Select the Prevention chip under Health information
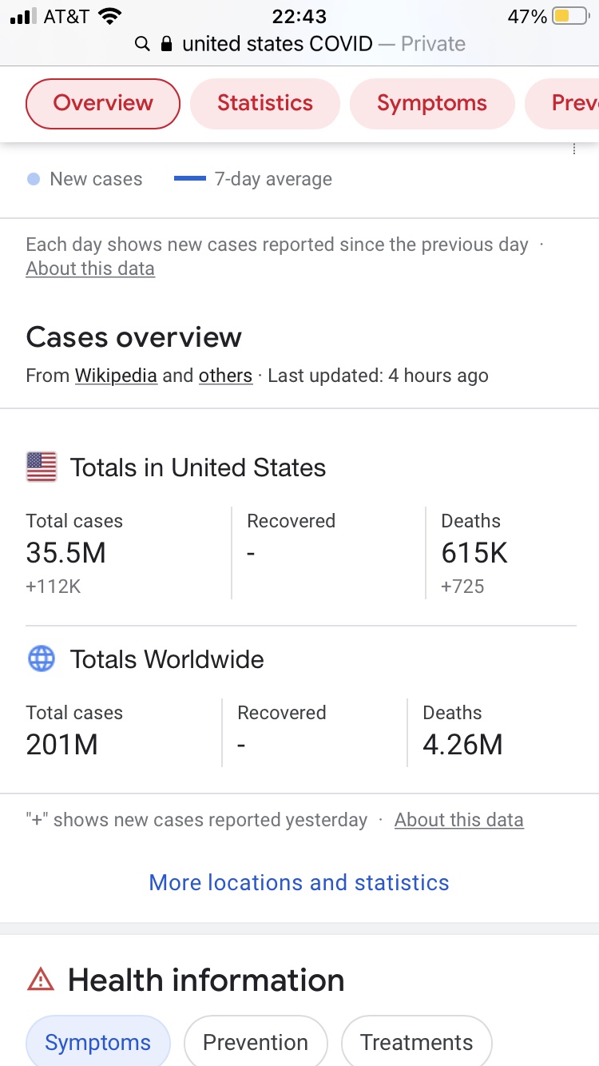 click(256, 1040)
